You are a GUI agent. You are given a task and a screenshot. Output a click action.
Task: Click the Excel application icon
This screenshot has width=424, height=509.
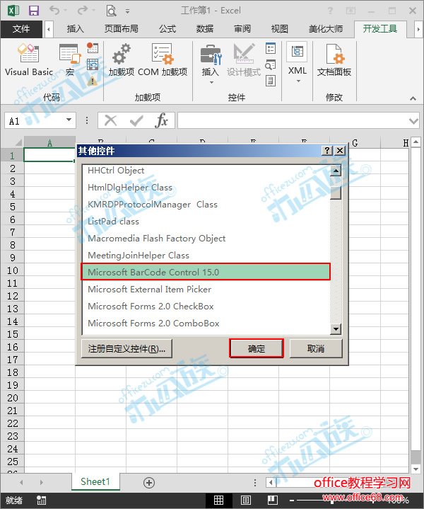[13, 11]
